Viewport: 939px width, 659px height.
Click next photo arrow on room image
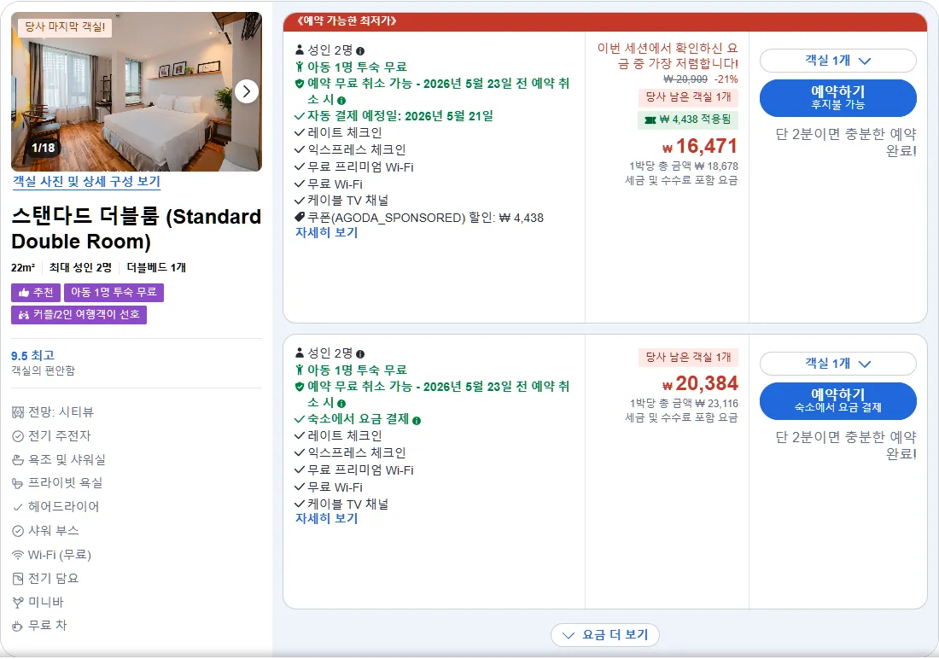(x=246, y=91)
